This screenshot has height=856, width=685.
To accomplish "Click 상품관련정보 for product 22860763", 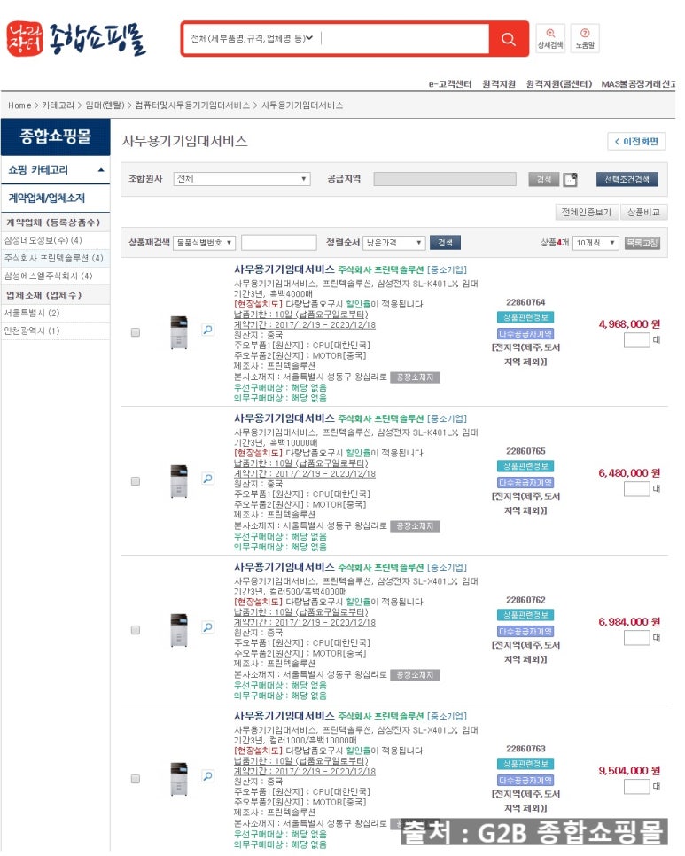I will [x=525, y=764].
